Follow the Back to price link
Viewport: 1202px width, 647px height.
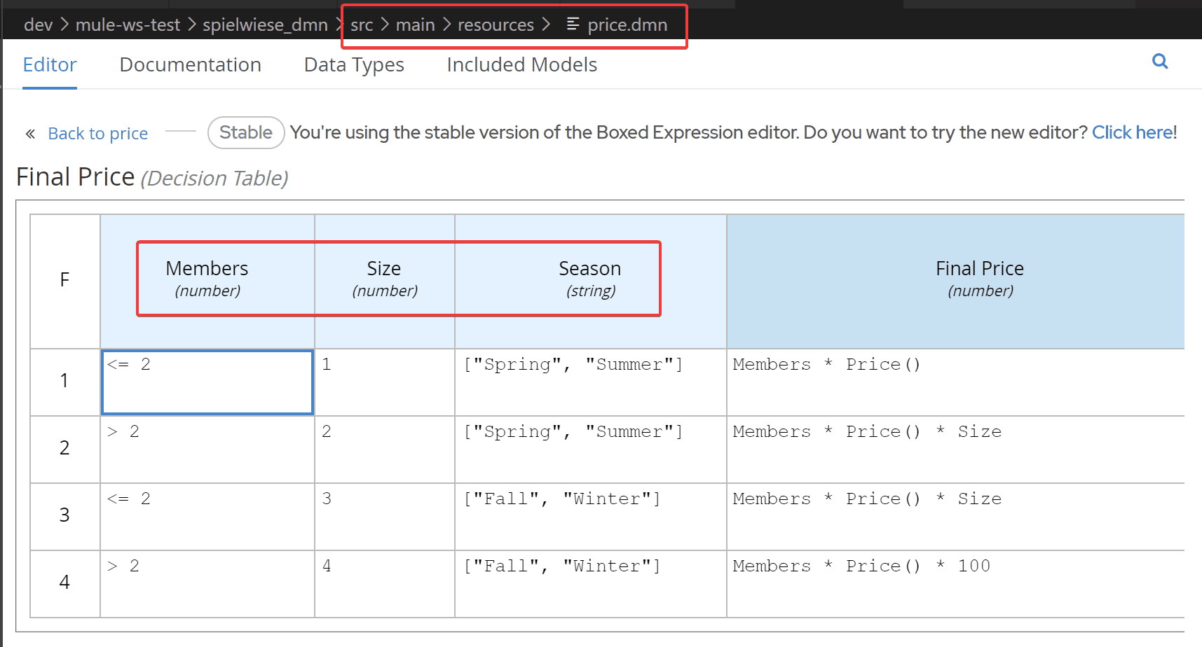point(97,134)
